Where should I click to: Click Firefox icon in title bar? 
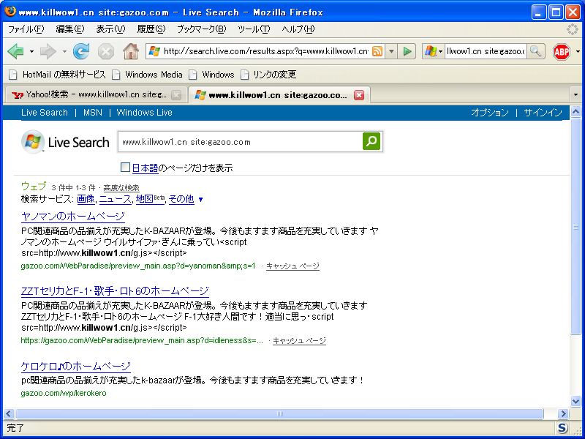coord(10,12)
